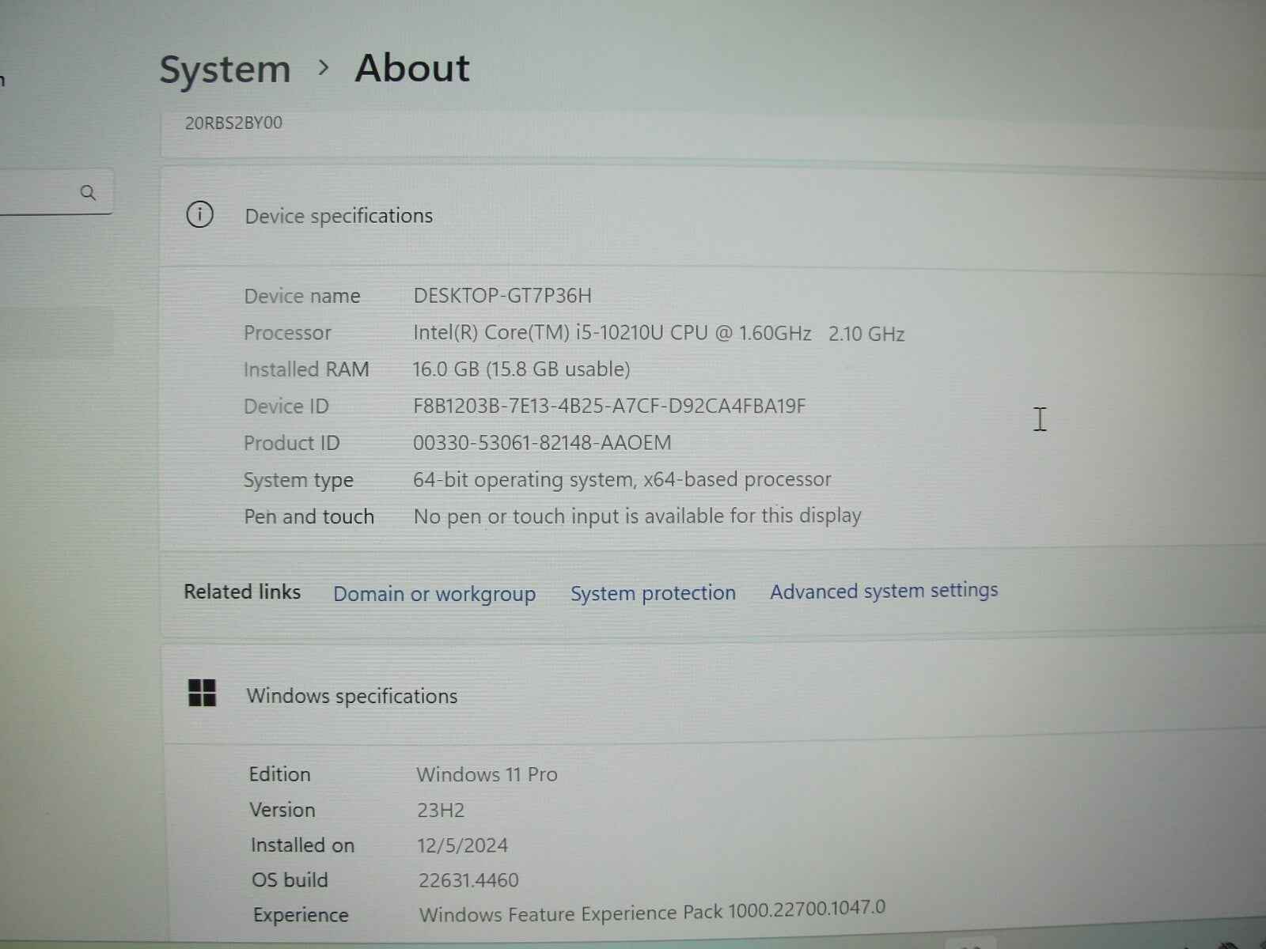
Task: Select the Device ID string
Action: click(x=610, y=406)
